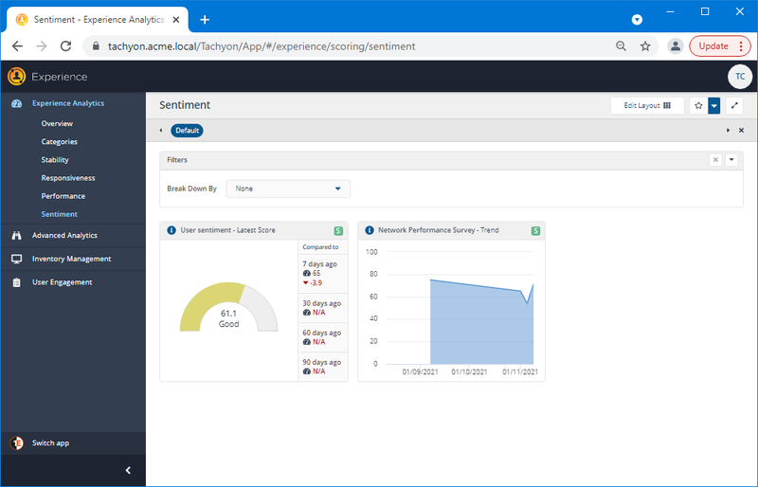The height and width of the screenshot is (487, 758).
Task: Click the Experience Analytics gauge icon
Action: pyautogui.click(x=16, y=103)
